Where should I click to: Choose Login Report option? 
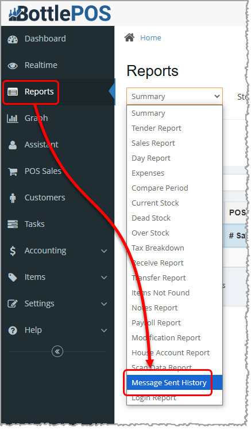click(175, 397)
